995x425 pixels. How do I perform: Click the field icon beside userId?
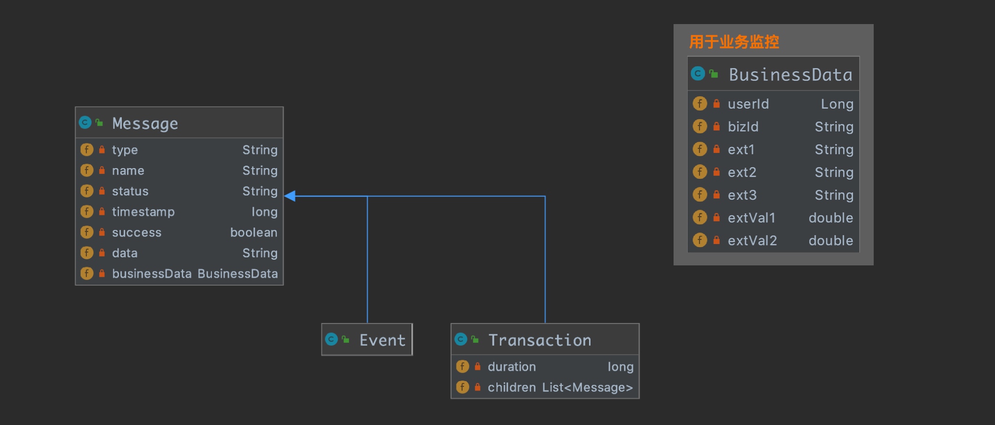coord(700,103)
